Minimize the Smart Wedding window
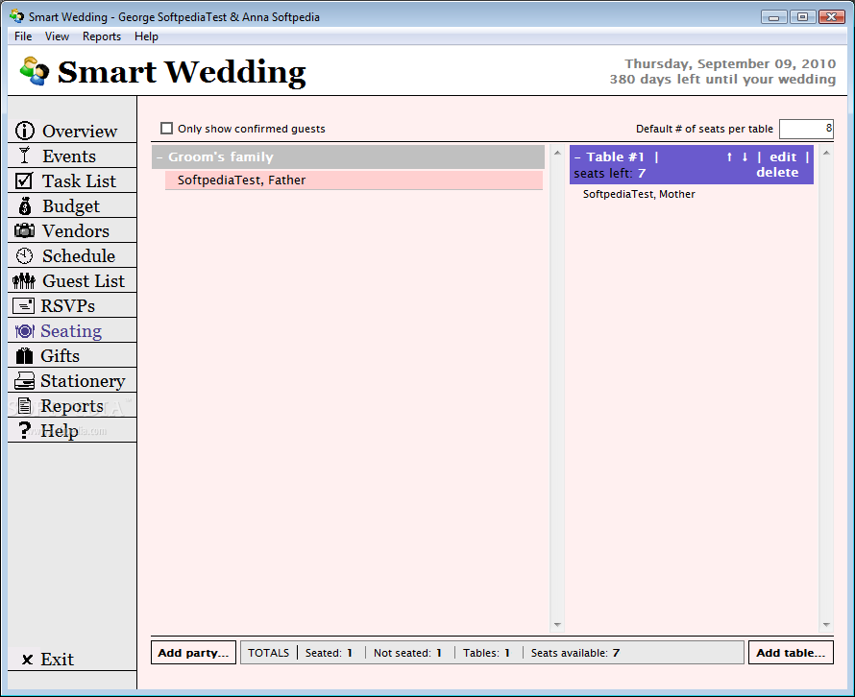 (x=773, y=17)
